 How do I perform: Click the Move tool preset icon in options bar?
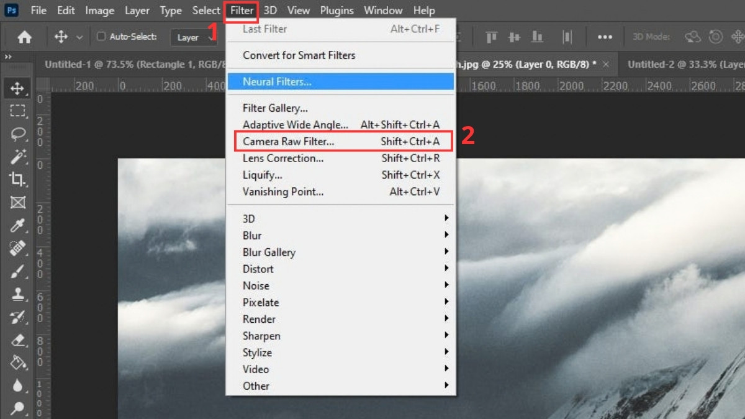(x=61, y=37)
